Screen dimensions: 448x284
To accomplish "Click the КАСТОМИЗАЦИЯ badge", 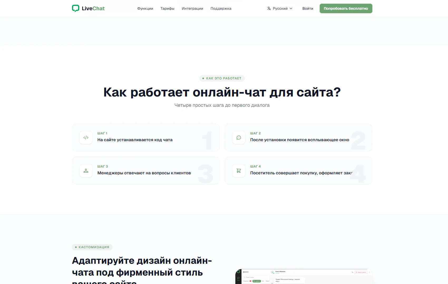I will (92, 247).
